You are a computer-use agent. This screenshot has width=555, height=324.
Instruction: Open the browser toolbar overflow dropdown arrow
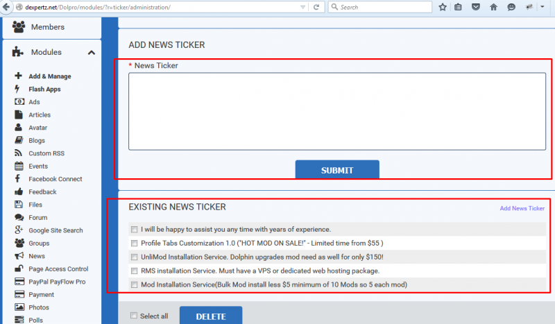(543, 7)
